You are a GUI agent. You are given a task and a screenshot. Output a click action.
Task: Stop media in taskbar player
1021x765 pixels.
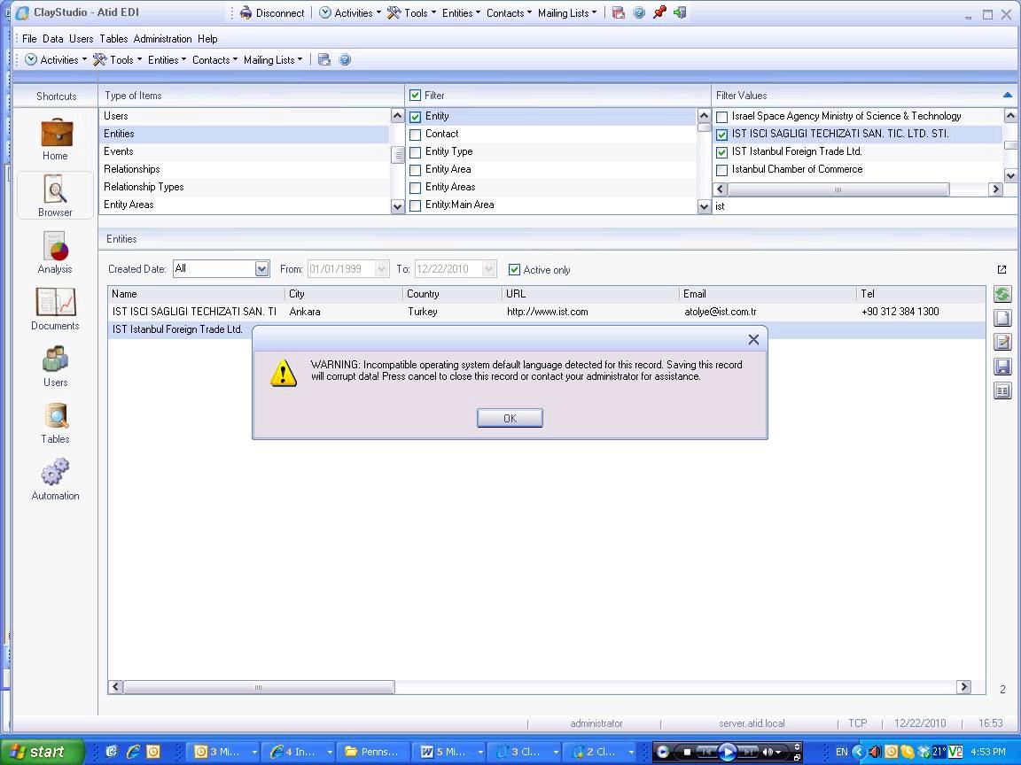pos(686,752)
